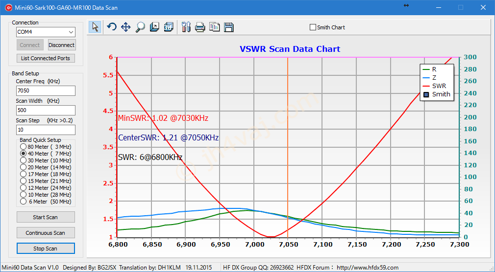Open the COM4 port dropdown
The width and height of the screenshot is (495, 272).
71,32
